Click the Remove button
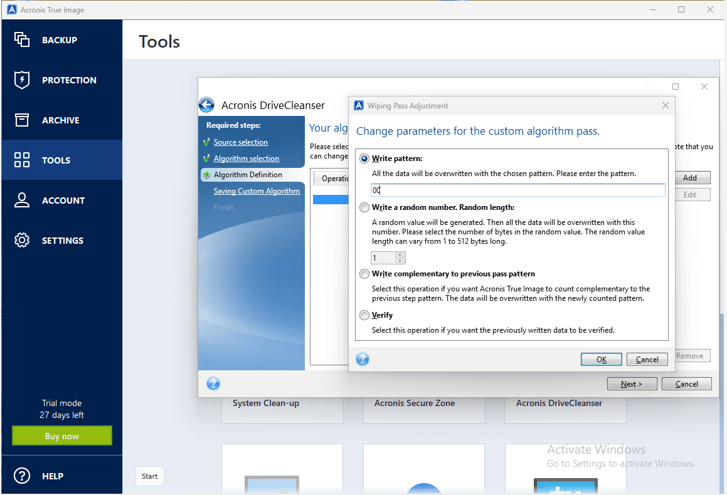The image size is (727, 495). coord(692,356)
